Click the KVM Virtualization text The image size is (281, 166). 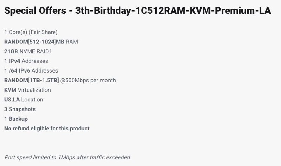[x=27, y=90]
